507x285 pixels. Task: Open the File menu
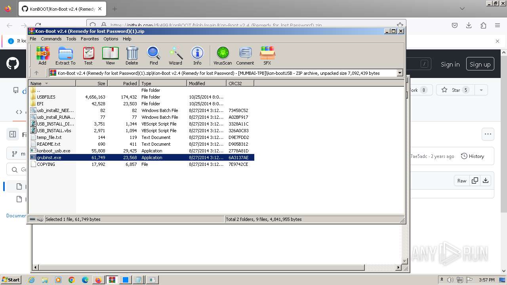(x=33, y=39)
